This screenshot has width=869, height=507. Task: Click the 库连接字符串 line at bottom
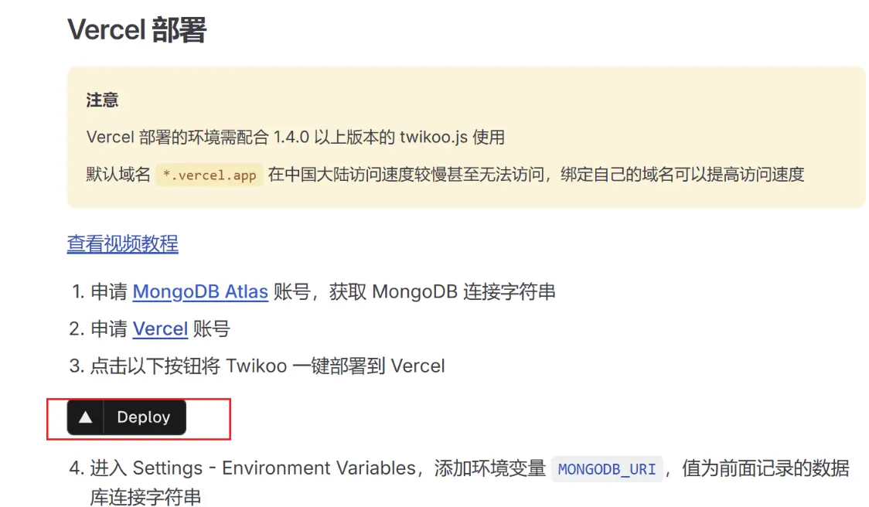(145, 497)
